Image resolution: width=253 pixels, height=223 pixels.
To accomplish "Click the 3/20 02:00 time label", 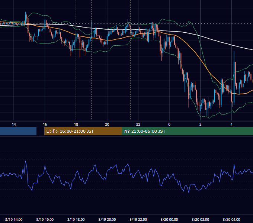I will click(201, 219).
